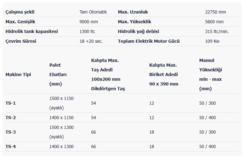Select the 109 Kw power value

point(212,41)
